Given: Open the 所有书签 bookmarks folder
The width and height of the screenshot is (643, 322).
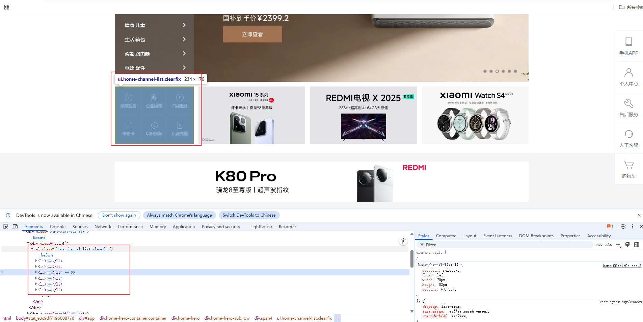Looking at the screenshot, I should [631, 7].
